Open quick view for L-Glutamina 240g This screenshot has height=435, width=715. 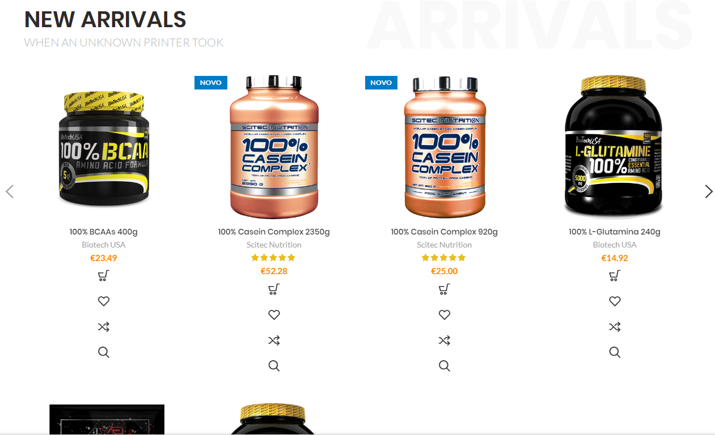click(x=615, y=352)
